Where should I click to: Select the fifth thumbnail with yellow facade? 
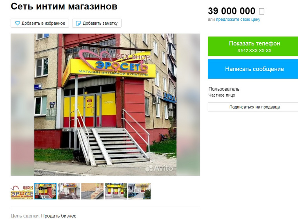pyautogui.click(x=116, y=191)
